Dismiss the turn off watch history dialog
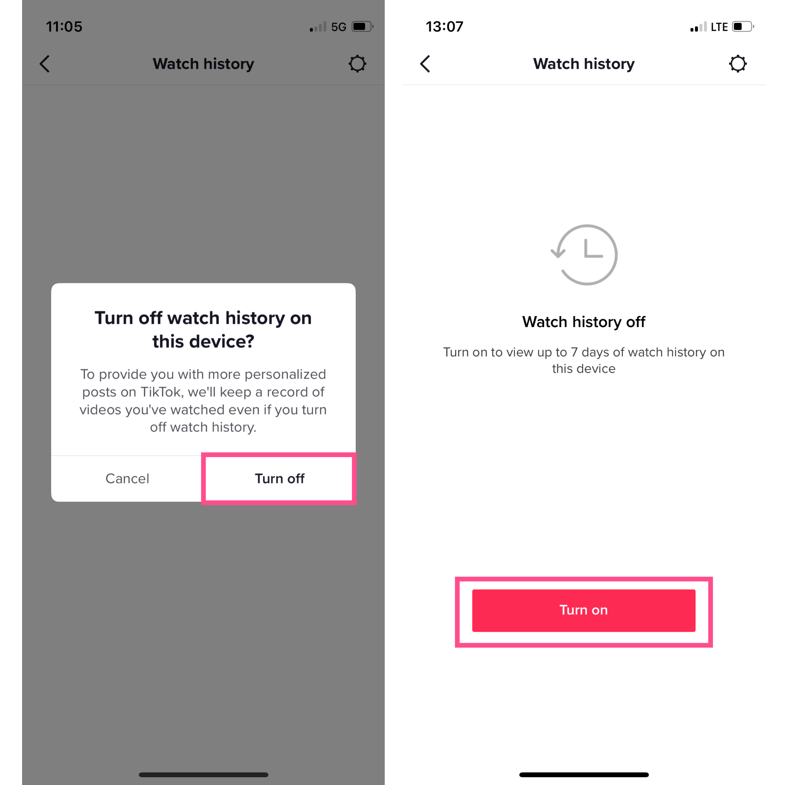Image resolution: width=785 pixels, height=785 pixels. click(x=126, y=478)
